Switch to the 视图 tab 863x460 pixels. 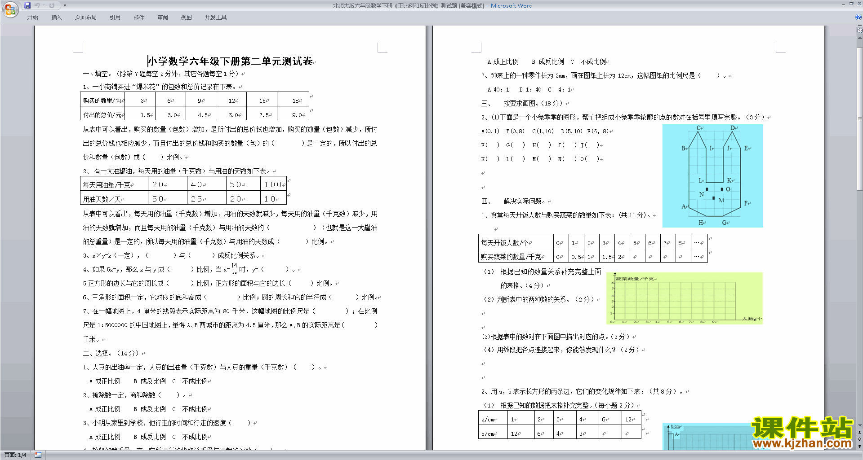pos(187,17)
